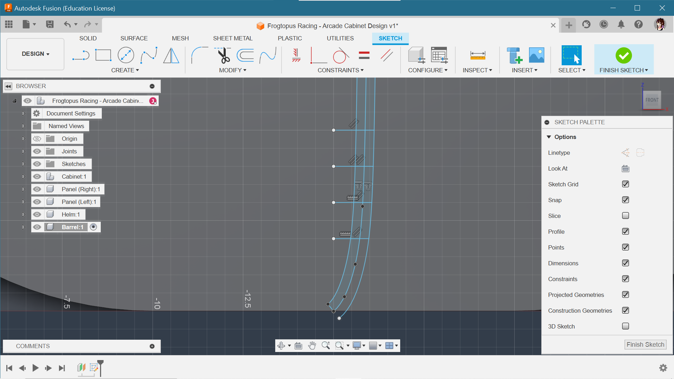
Task: Click the green FINISH SKETCH toolbar button
Action: pos(623,59)
